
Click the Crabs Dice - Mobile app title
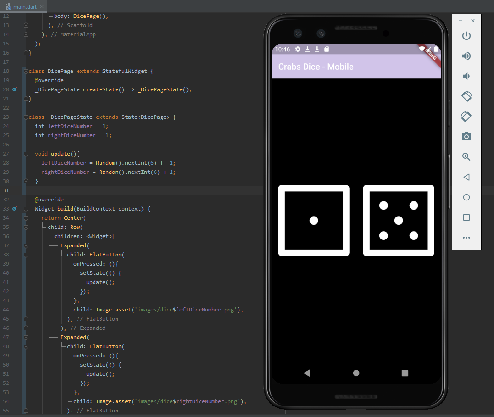click(316, 67)
